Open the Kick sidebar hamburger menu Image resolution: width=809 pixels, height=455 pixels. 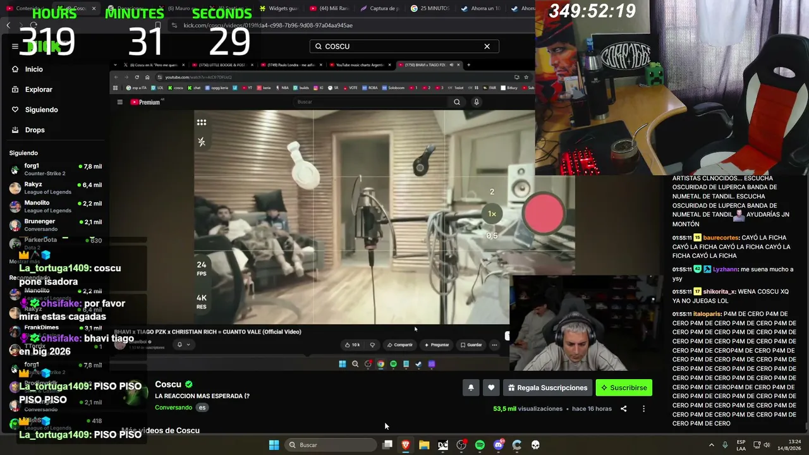(15, 46)
